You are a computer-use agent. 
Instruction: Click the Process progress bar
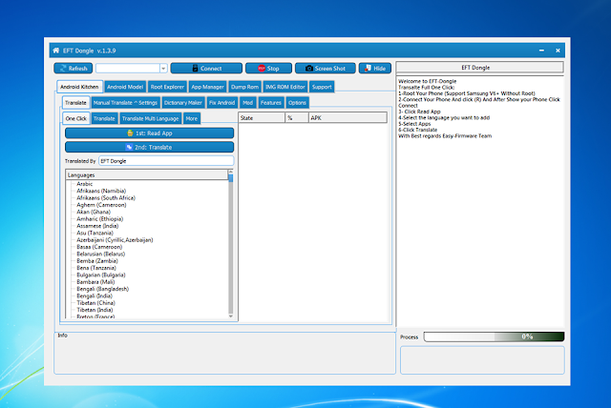tap(494, 337)
